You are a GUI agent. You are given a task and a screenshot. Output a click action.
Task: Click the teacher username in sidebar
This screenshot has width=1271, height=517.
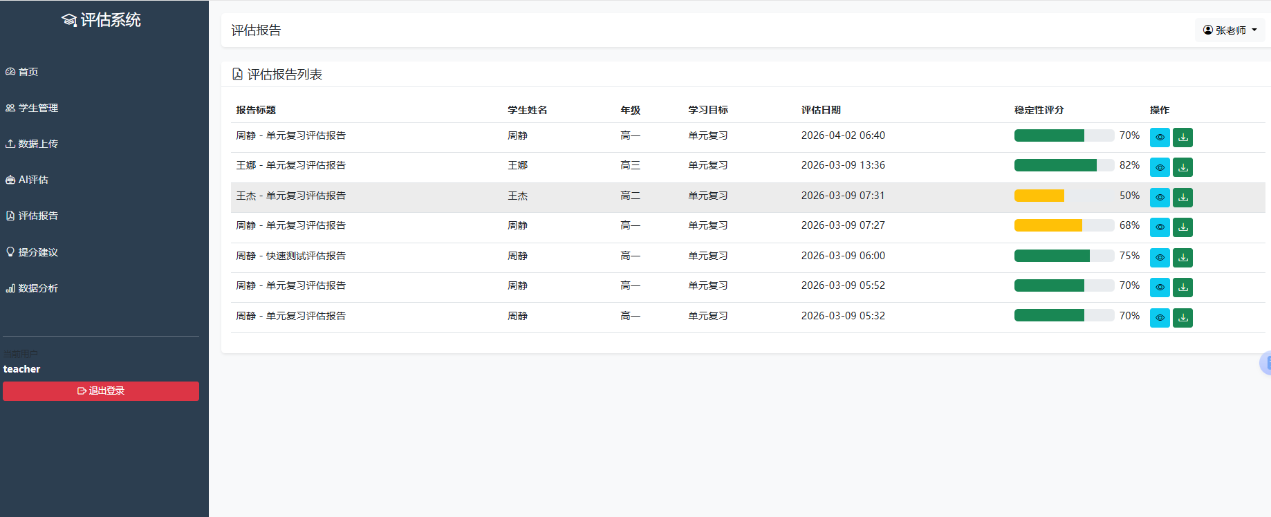pyautogui.click(x=21, y=369)
